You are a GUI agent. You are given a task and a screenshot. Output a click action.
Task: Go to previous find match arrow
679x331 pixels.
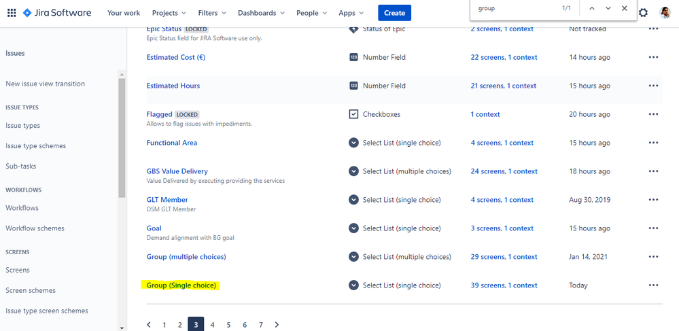[x=592, y=8]
